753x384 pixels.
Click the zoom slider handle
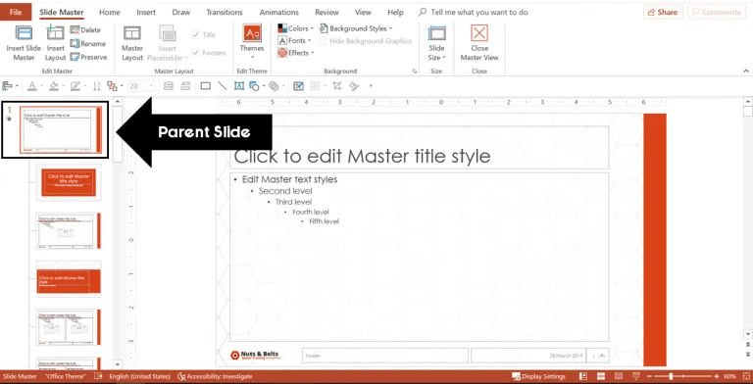[672, 377]
